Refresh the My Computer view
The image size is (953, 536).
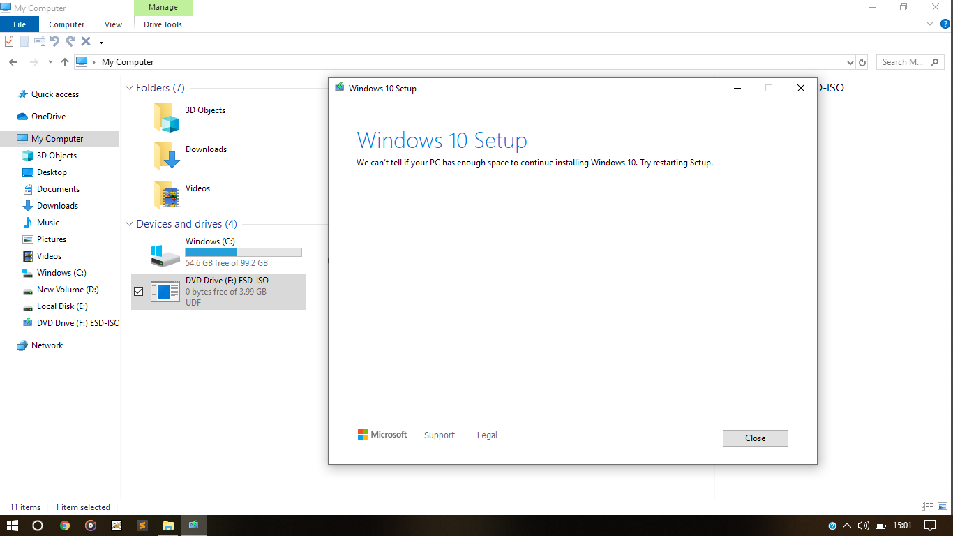point(862,62)
